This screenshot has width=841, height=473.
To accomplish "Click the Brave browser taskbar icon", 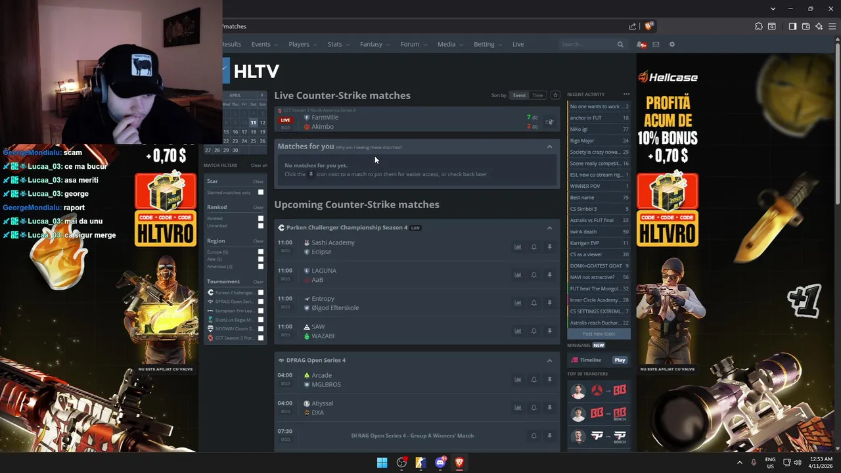I will tap(459, 462).
